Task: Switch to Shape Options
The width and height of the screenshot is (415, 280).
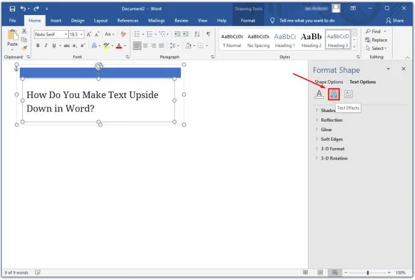Action: pyautogui.click(x=329, y=82)
